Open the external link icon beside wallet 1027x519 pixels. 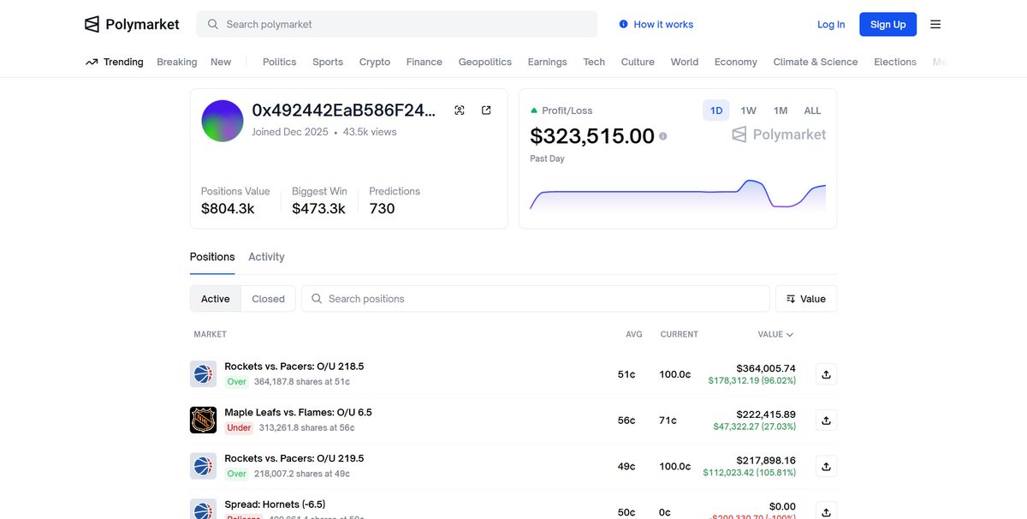pyautogui.click(x=486, y=110)
